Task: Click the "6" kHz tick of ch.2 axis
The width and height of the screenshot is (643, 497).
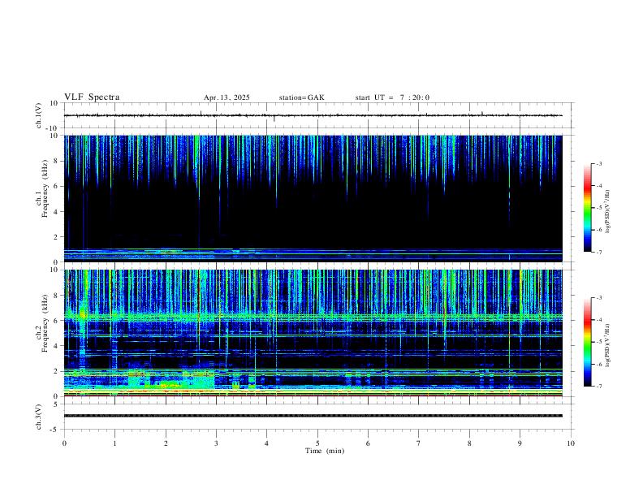Action: 57,321
